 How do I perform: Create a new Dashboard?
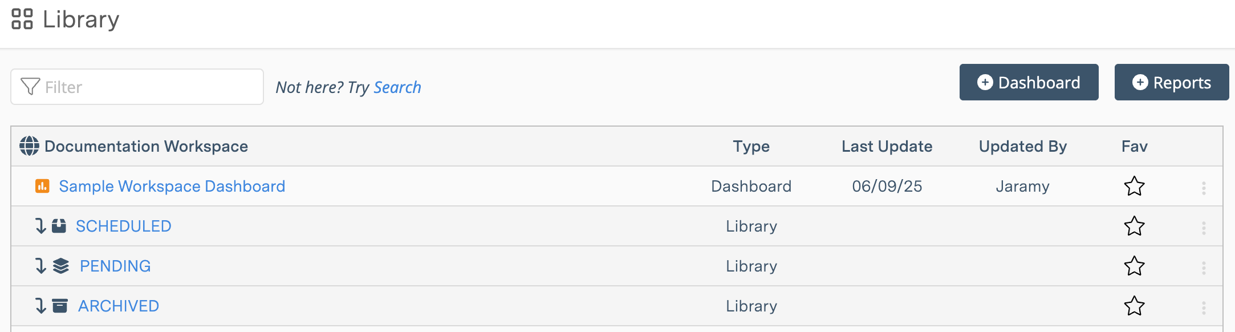click(x=1028, y=82)
